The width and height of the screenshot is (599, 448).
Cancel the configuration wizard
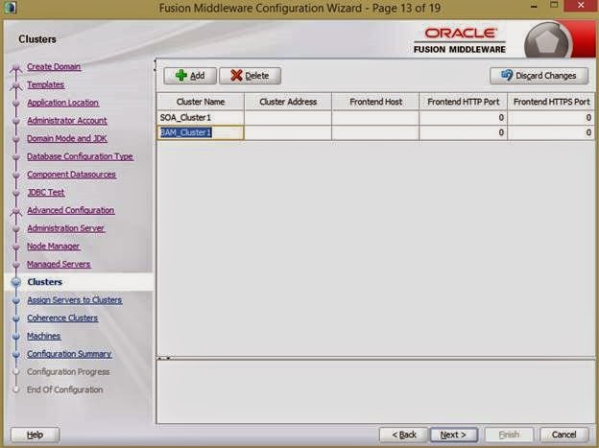[563, 435]
